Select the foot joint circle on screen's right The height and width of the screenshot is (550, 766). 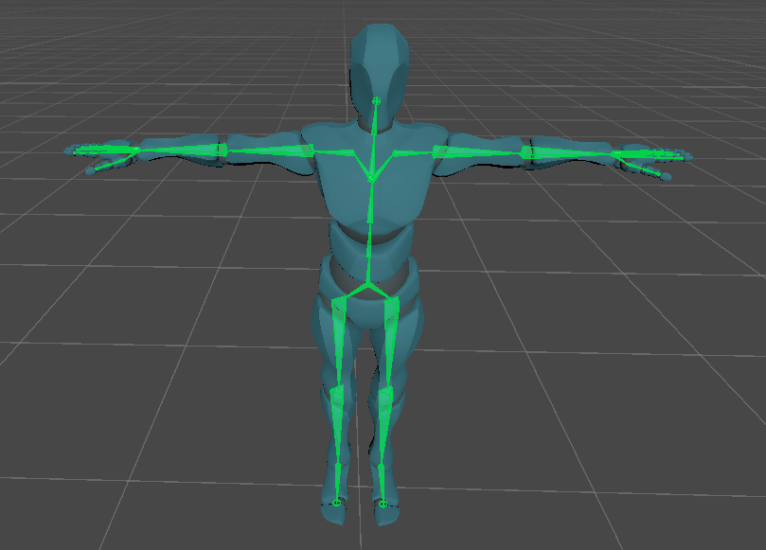point(383,504)
